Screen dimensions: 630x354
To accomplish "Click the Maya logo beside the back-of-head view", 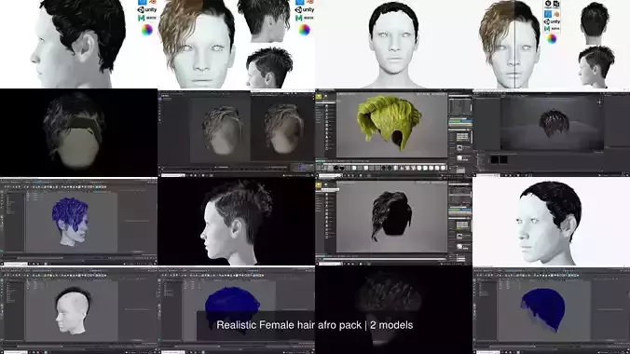I will click(304, 18).
